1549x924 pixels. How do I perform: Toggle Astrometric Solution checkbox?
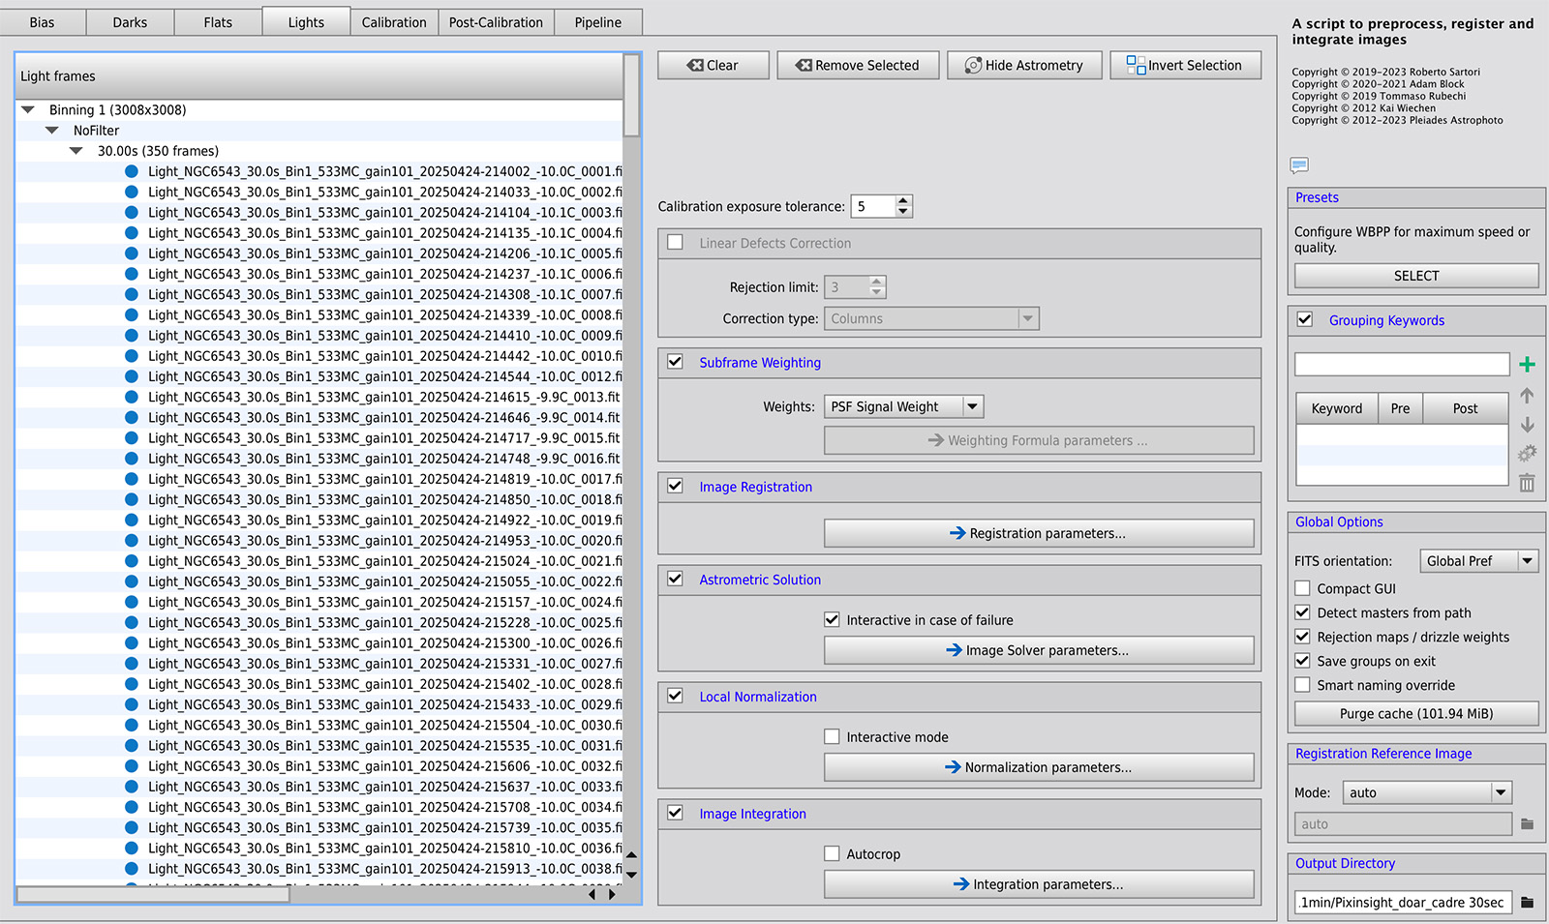675,579
